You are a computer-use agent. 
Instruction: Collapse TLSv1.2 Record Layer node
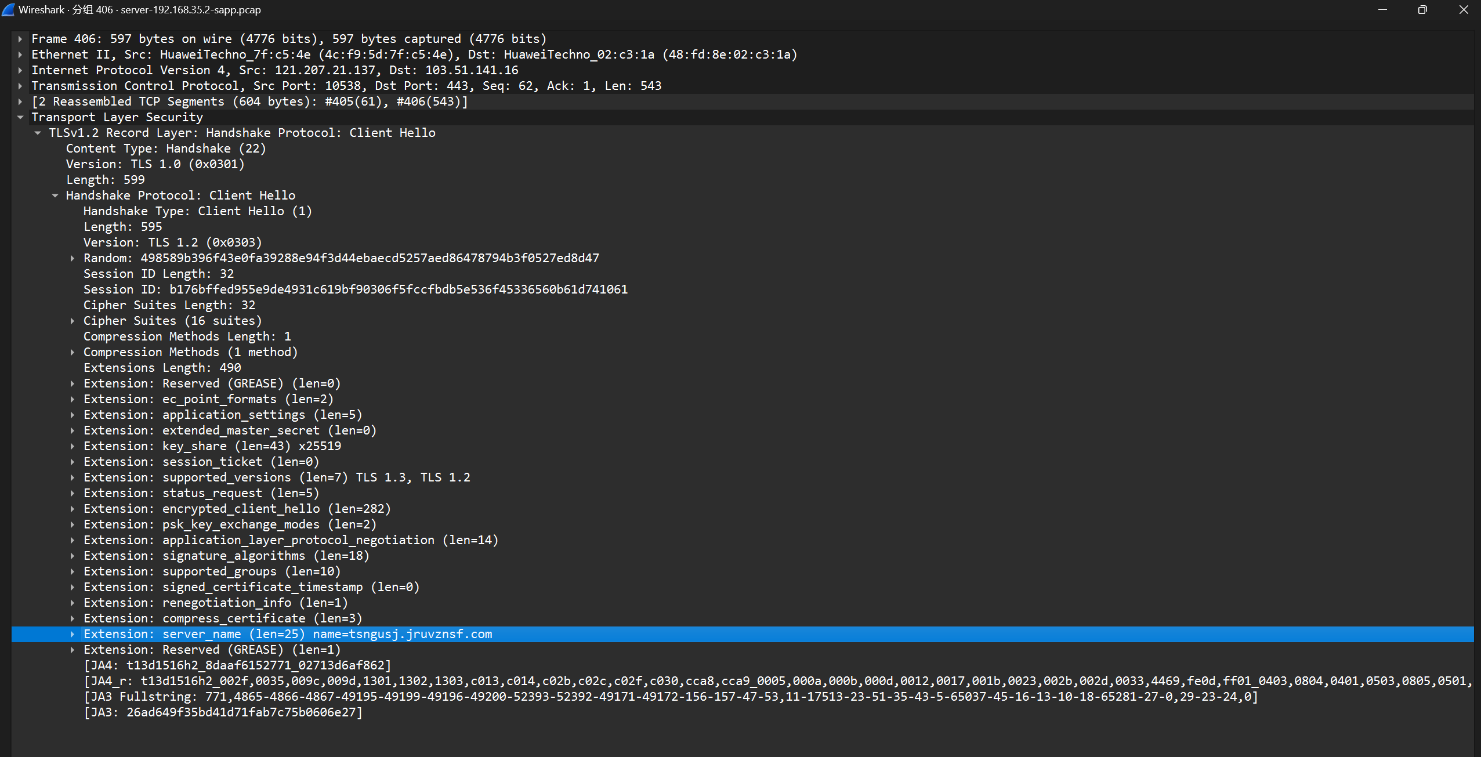(x=38, y=133)
